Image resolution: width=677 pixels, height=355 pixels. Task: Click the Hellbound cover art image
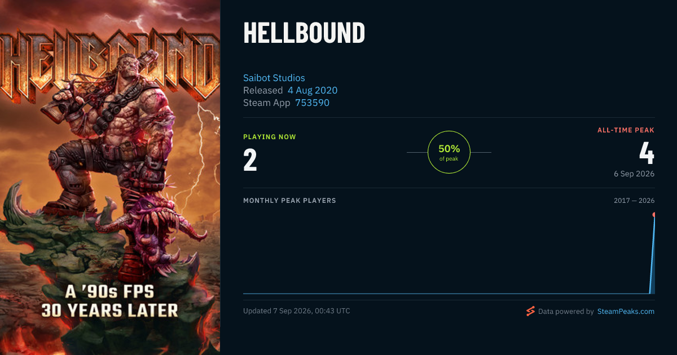coord(110,177)
